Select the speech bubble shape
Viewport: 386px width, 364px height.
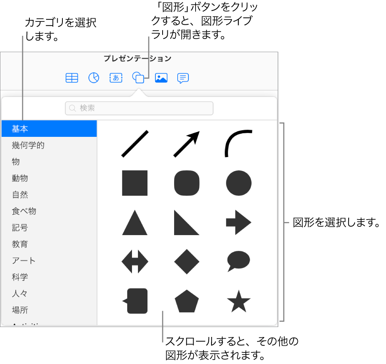click(x=239, y=262)
